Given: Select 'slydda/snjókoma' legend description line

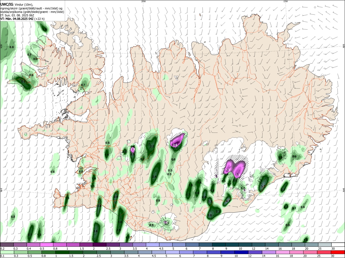Looking at the screenshot, I should pos(32,12).
